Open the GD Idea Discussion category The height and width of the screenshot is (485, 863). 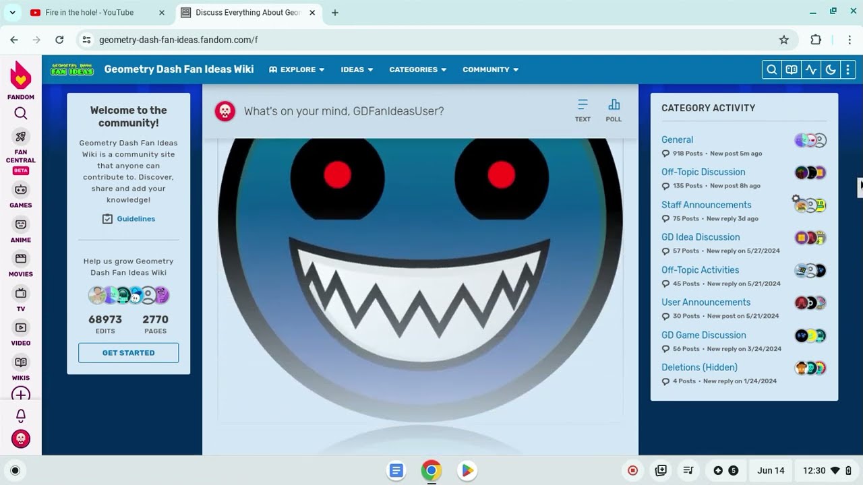point(701,237)
